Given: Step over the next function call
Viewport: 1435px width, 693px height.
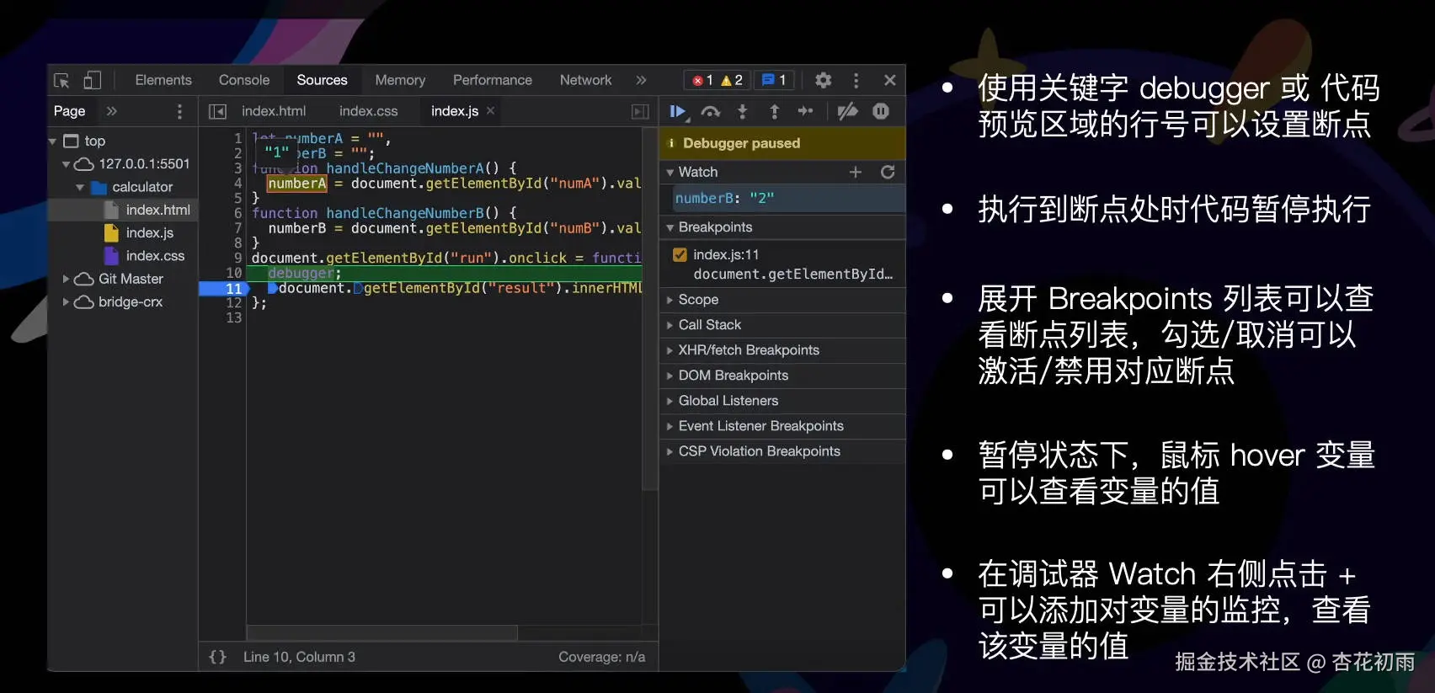Looking at the screenshot, I should pos(711,111).
